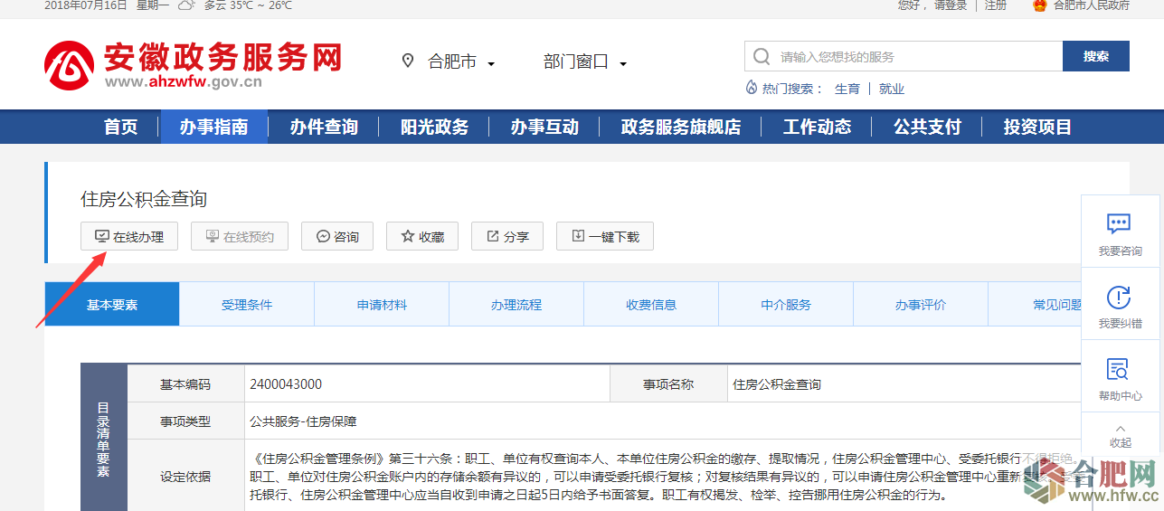Open 办件查询 in the navigation bar
The width and height of the screenshot is (1164, 511).
click(324, 128)
